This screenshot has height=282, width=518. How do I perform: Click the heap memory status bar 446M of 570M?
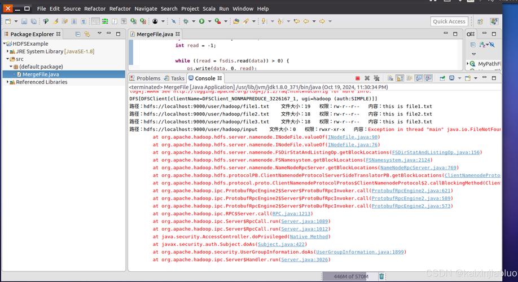click(351, 276)
